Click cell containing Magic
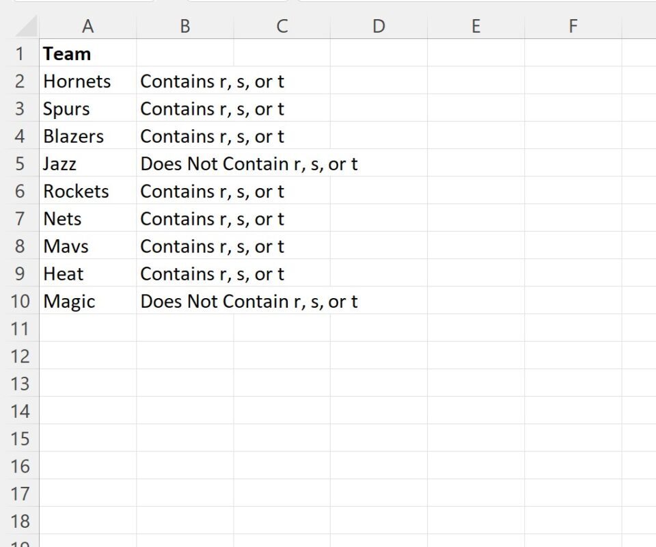Viewport: 656px width, 547px height. pos(88,301)
